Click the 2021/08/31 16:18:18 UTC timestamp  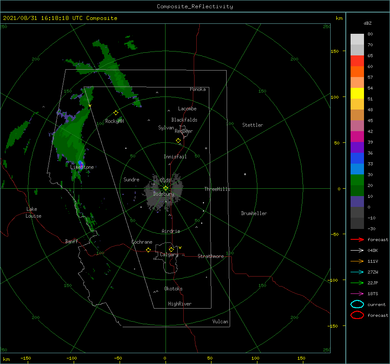[43, 18]
